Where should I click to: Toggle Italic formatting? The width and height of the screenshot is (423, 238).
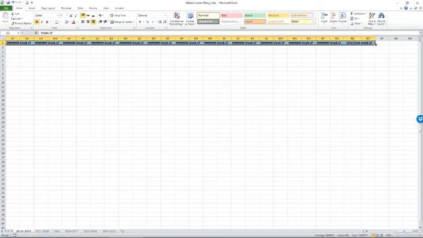pyautogui.click(x=42, y=22)
